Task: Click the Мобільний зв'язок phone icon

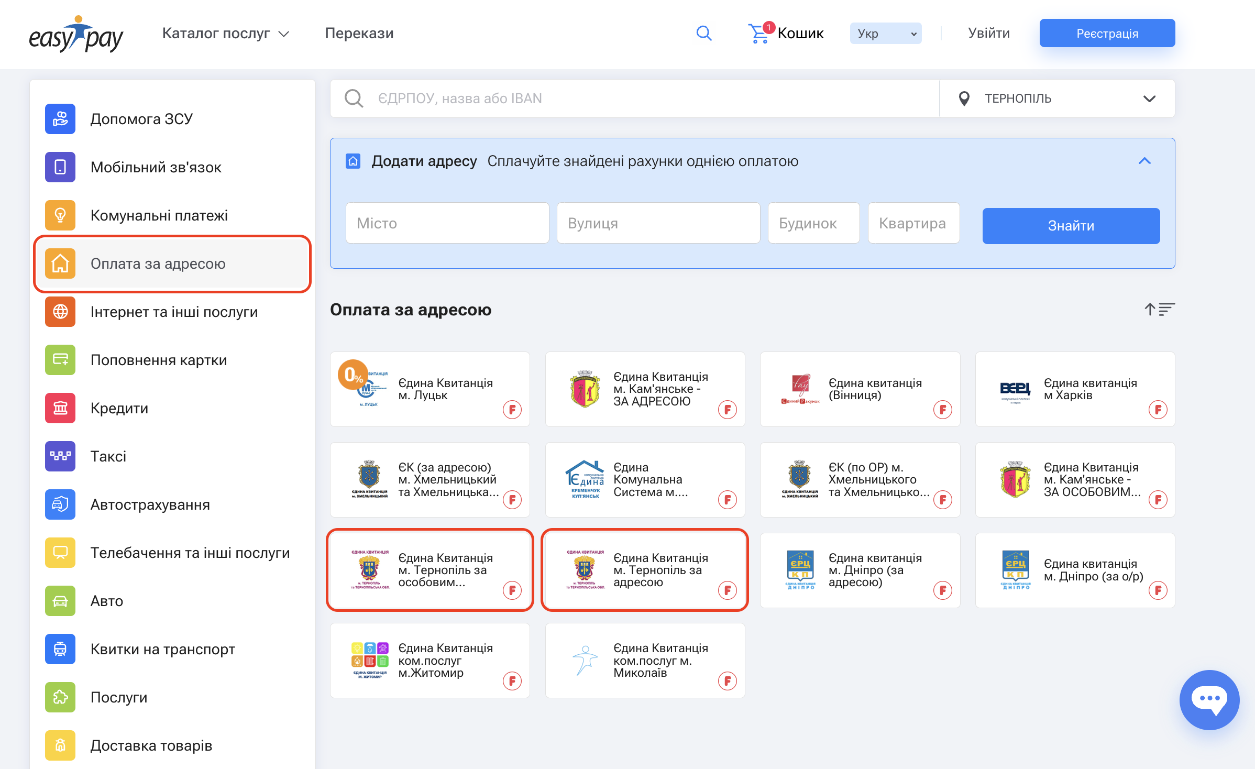Action: click(60, 167)
